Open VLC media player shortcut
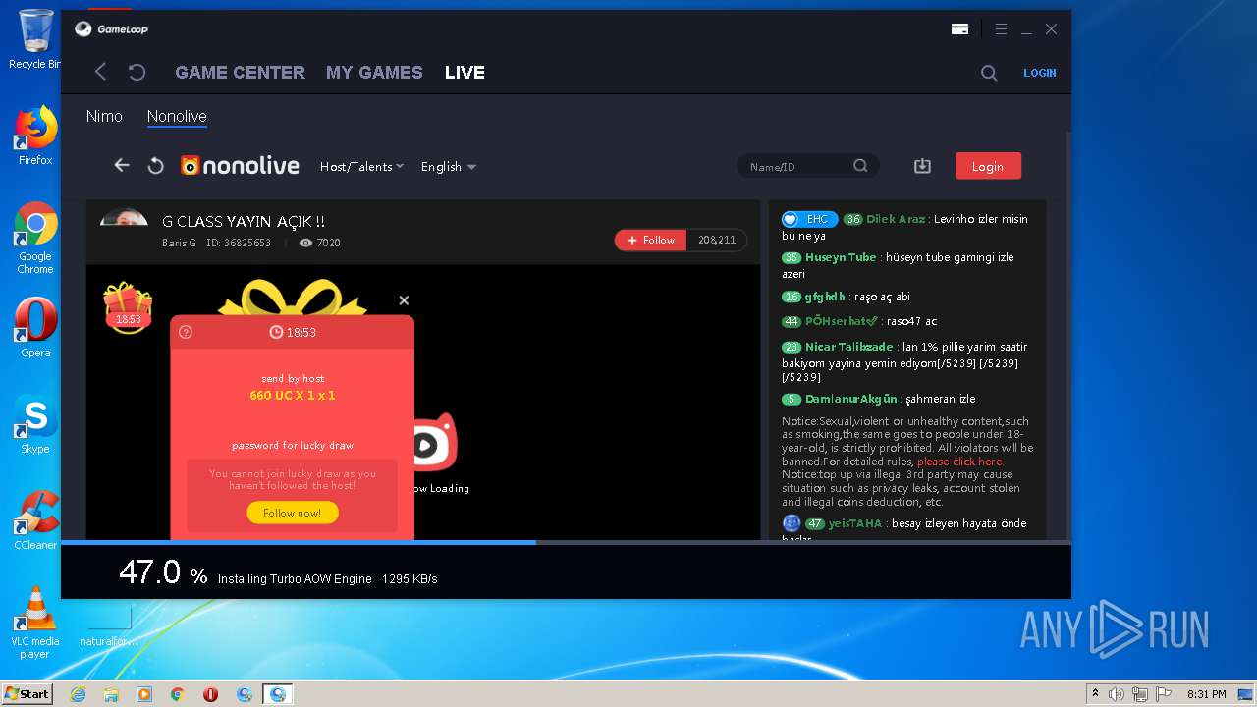The image size is (1257, 707). click(35, 624)
